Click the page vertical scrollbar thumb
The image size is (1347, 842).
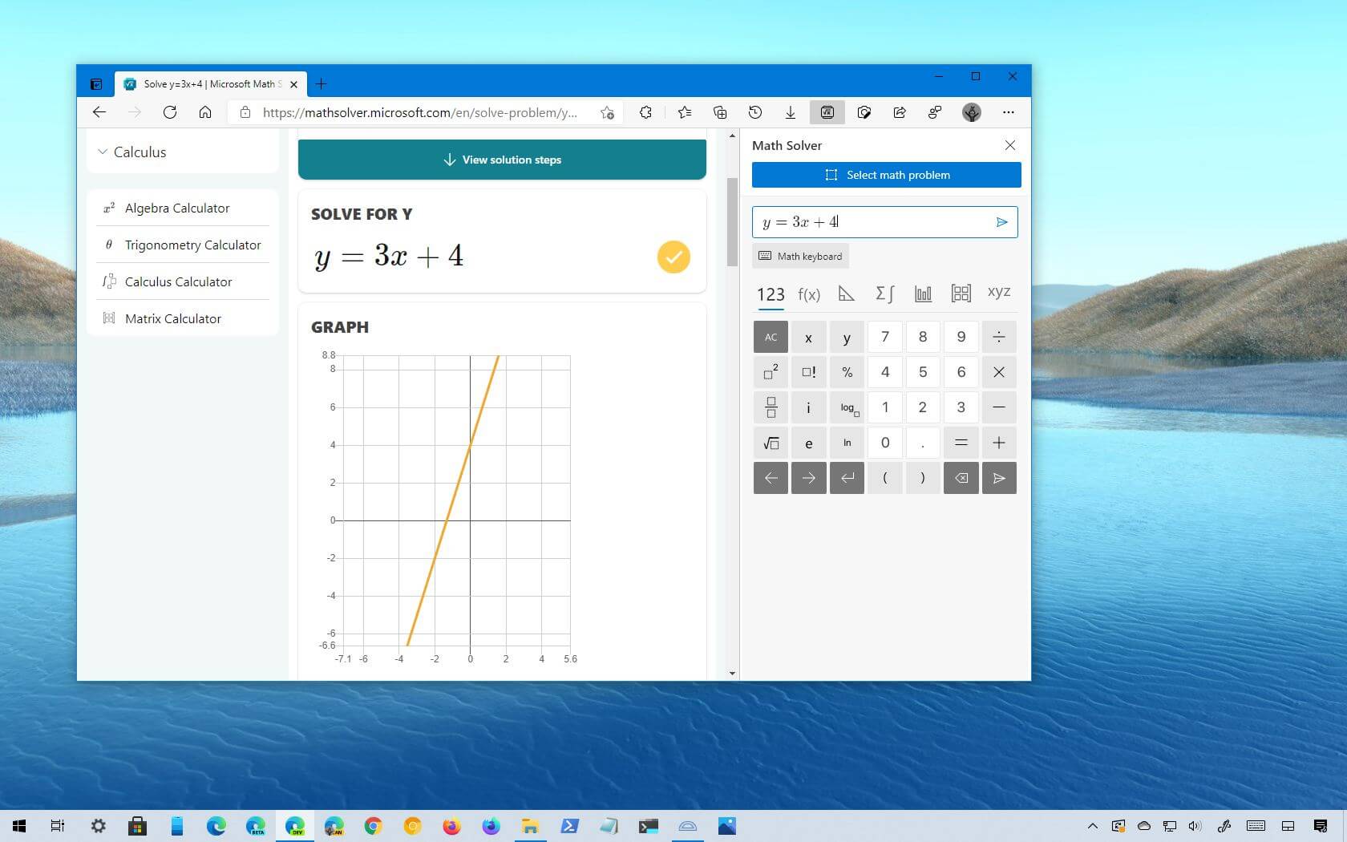point(732,221)
